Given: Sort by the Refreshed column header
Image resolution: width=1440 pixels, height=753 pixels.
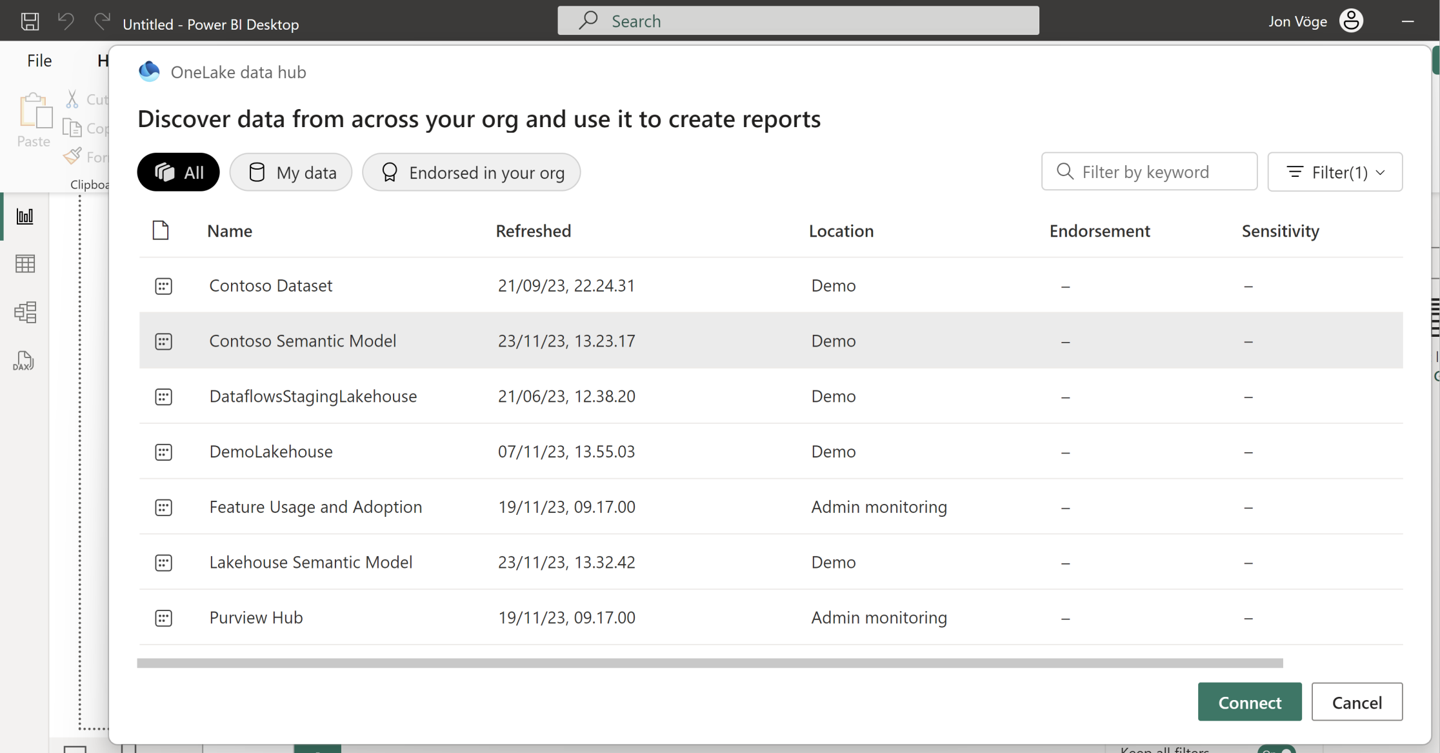Looking at the screenshot, I should point(533,231).
